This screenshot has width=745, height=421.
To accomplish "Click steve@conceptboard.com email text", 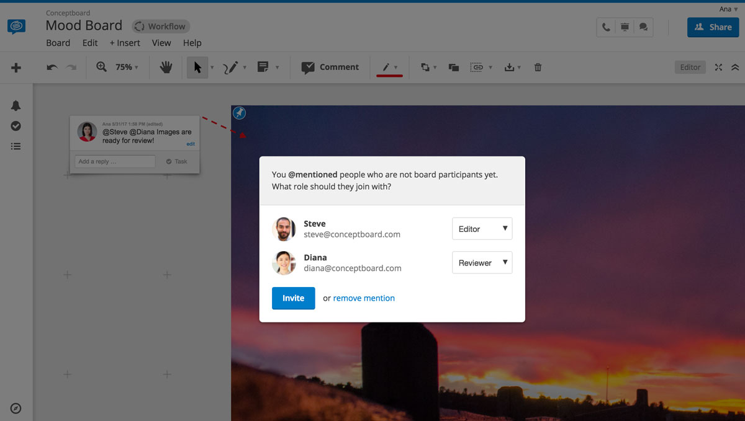I will click(352, 235).
